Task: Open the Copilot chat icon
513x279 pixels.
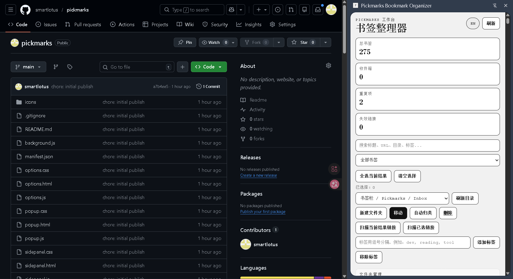Action: tap(232, 10)
